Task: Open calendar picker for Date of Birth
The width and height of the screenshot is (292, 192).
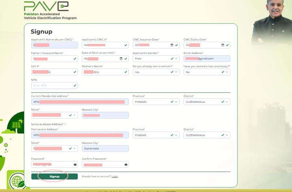Action: pos(121,59)
